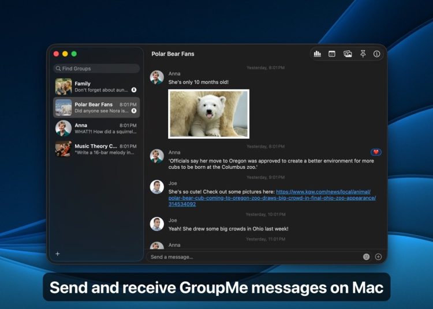
Task: Click the download badge on Family chat
Action: [x=134, y=90]
